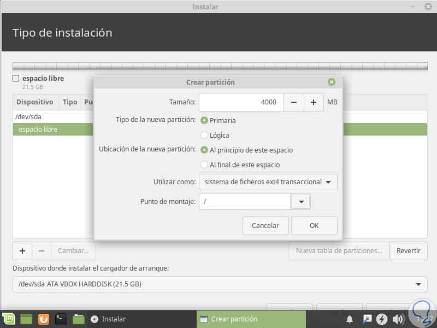437x328 pixels.
Task: Open the Punto de montaje dropdown
Action: point(301,201)
